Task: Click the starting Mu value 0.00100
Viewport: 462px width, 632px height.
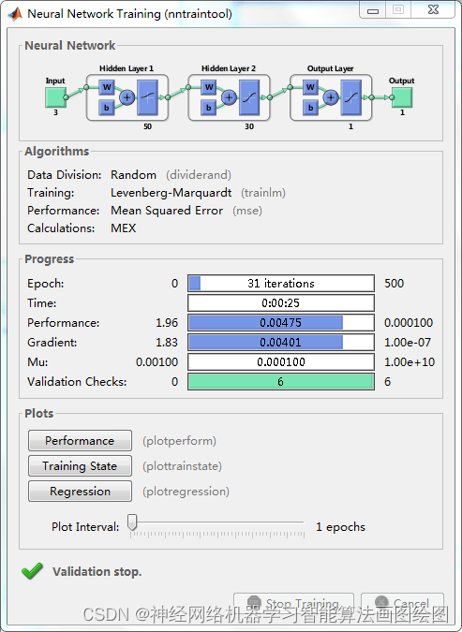Action: (x=156, y=362)
